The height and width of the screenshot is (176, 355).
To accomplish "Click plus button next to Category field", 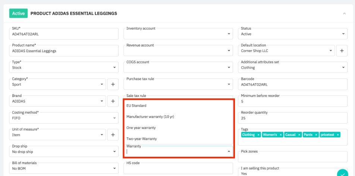I will pos(113,84).
